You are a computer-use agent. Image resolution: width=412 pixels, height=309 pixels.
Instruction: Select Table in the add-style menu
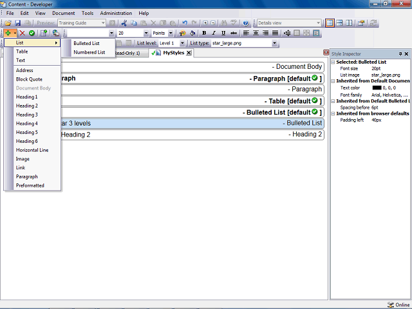22,51
